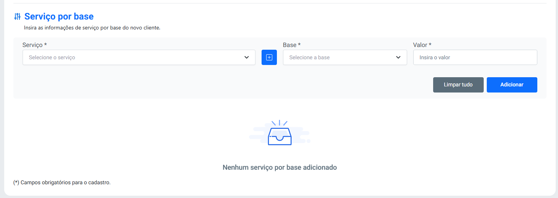Click the Base * field label

pos(291,45)
